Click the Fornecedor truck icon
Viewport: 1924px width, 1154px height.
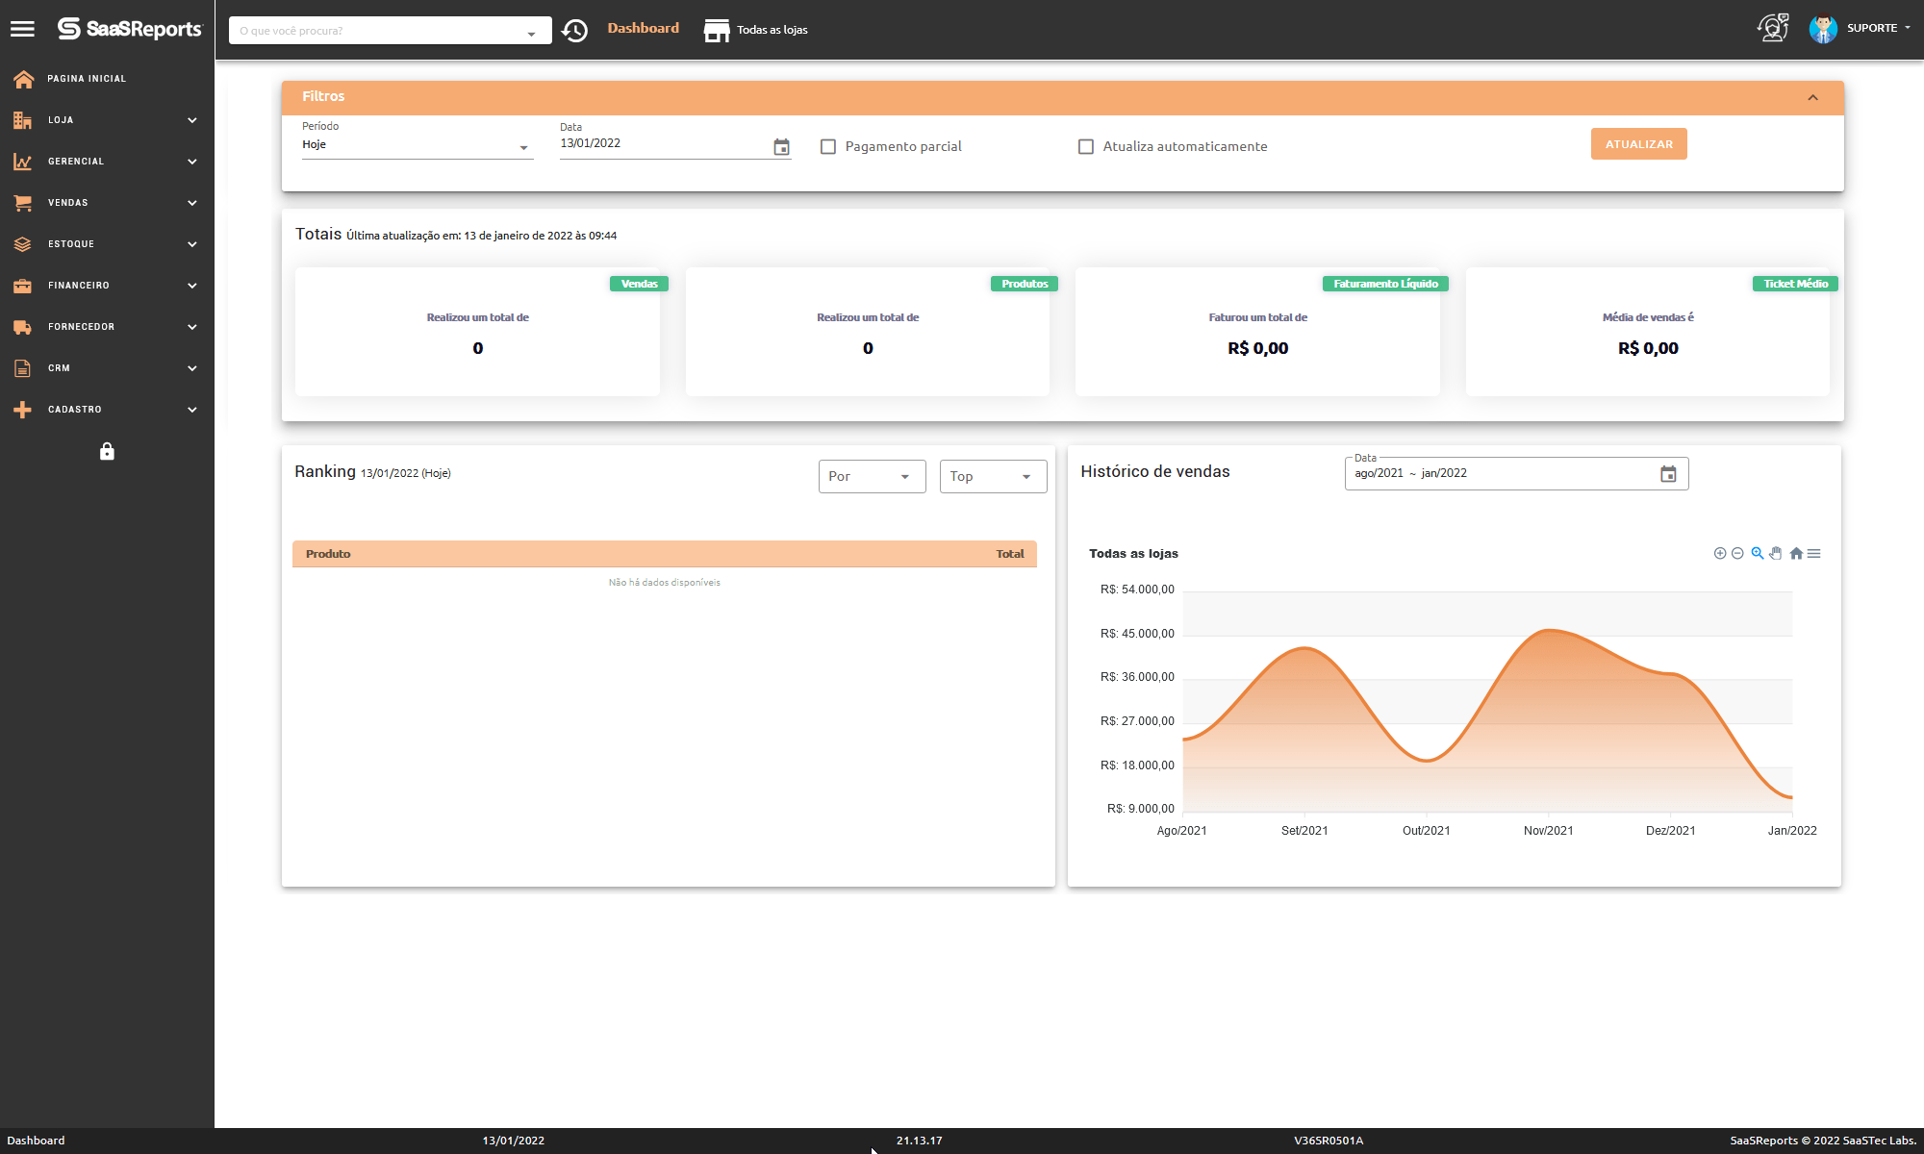[x=23, y=327]
